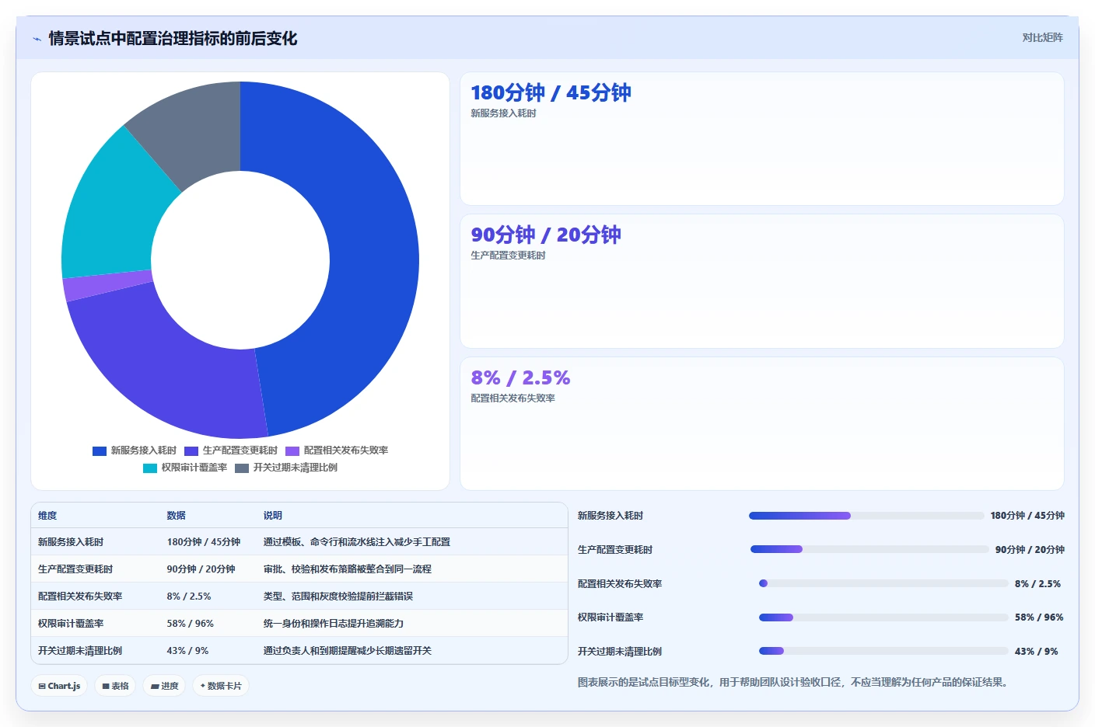This screenshot has width=1095, height=727.
Task: Select the 生产配置变更耗时 table row label
Action: tap(75, 569)
